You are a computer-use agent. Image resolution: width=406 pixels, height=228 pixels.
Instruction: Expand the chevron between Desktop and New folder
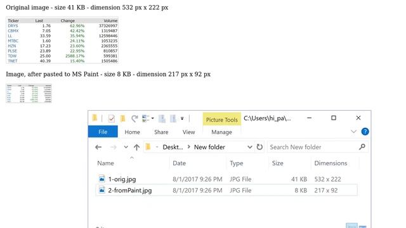[189, 147]
